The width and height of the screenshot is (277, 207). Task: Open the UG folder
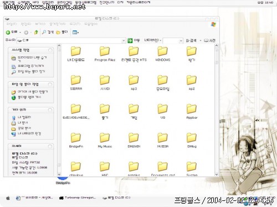(162, 112)
